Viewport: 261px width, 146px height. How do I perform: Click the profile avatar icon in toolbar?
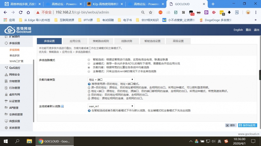(248, 12)
